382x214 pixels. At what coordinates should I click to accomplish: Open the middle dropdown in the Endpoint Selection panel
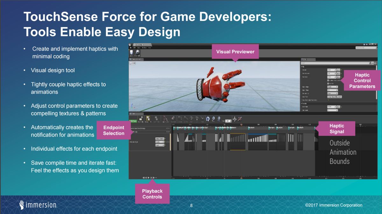(x=160, y=142)
